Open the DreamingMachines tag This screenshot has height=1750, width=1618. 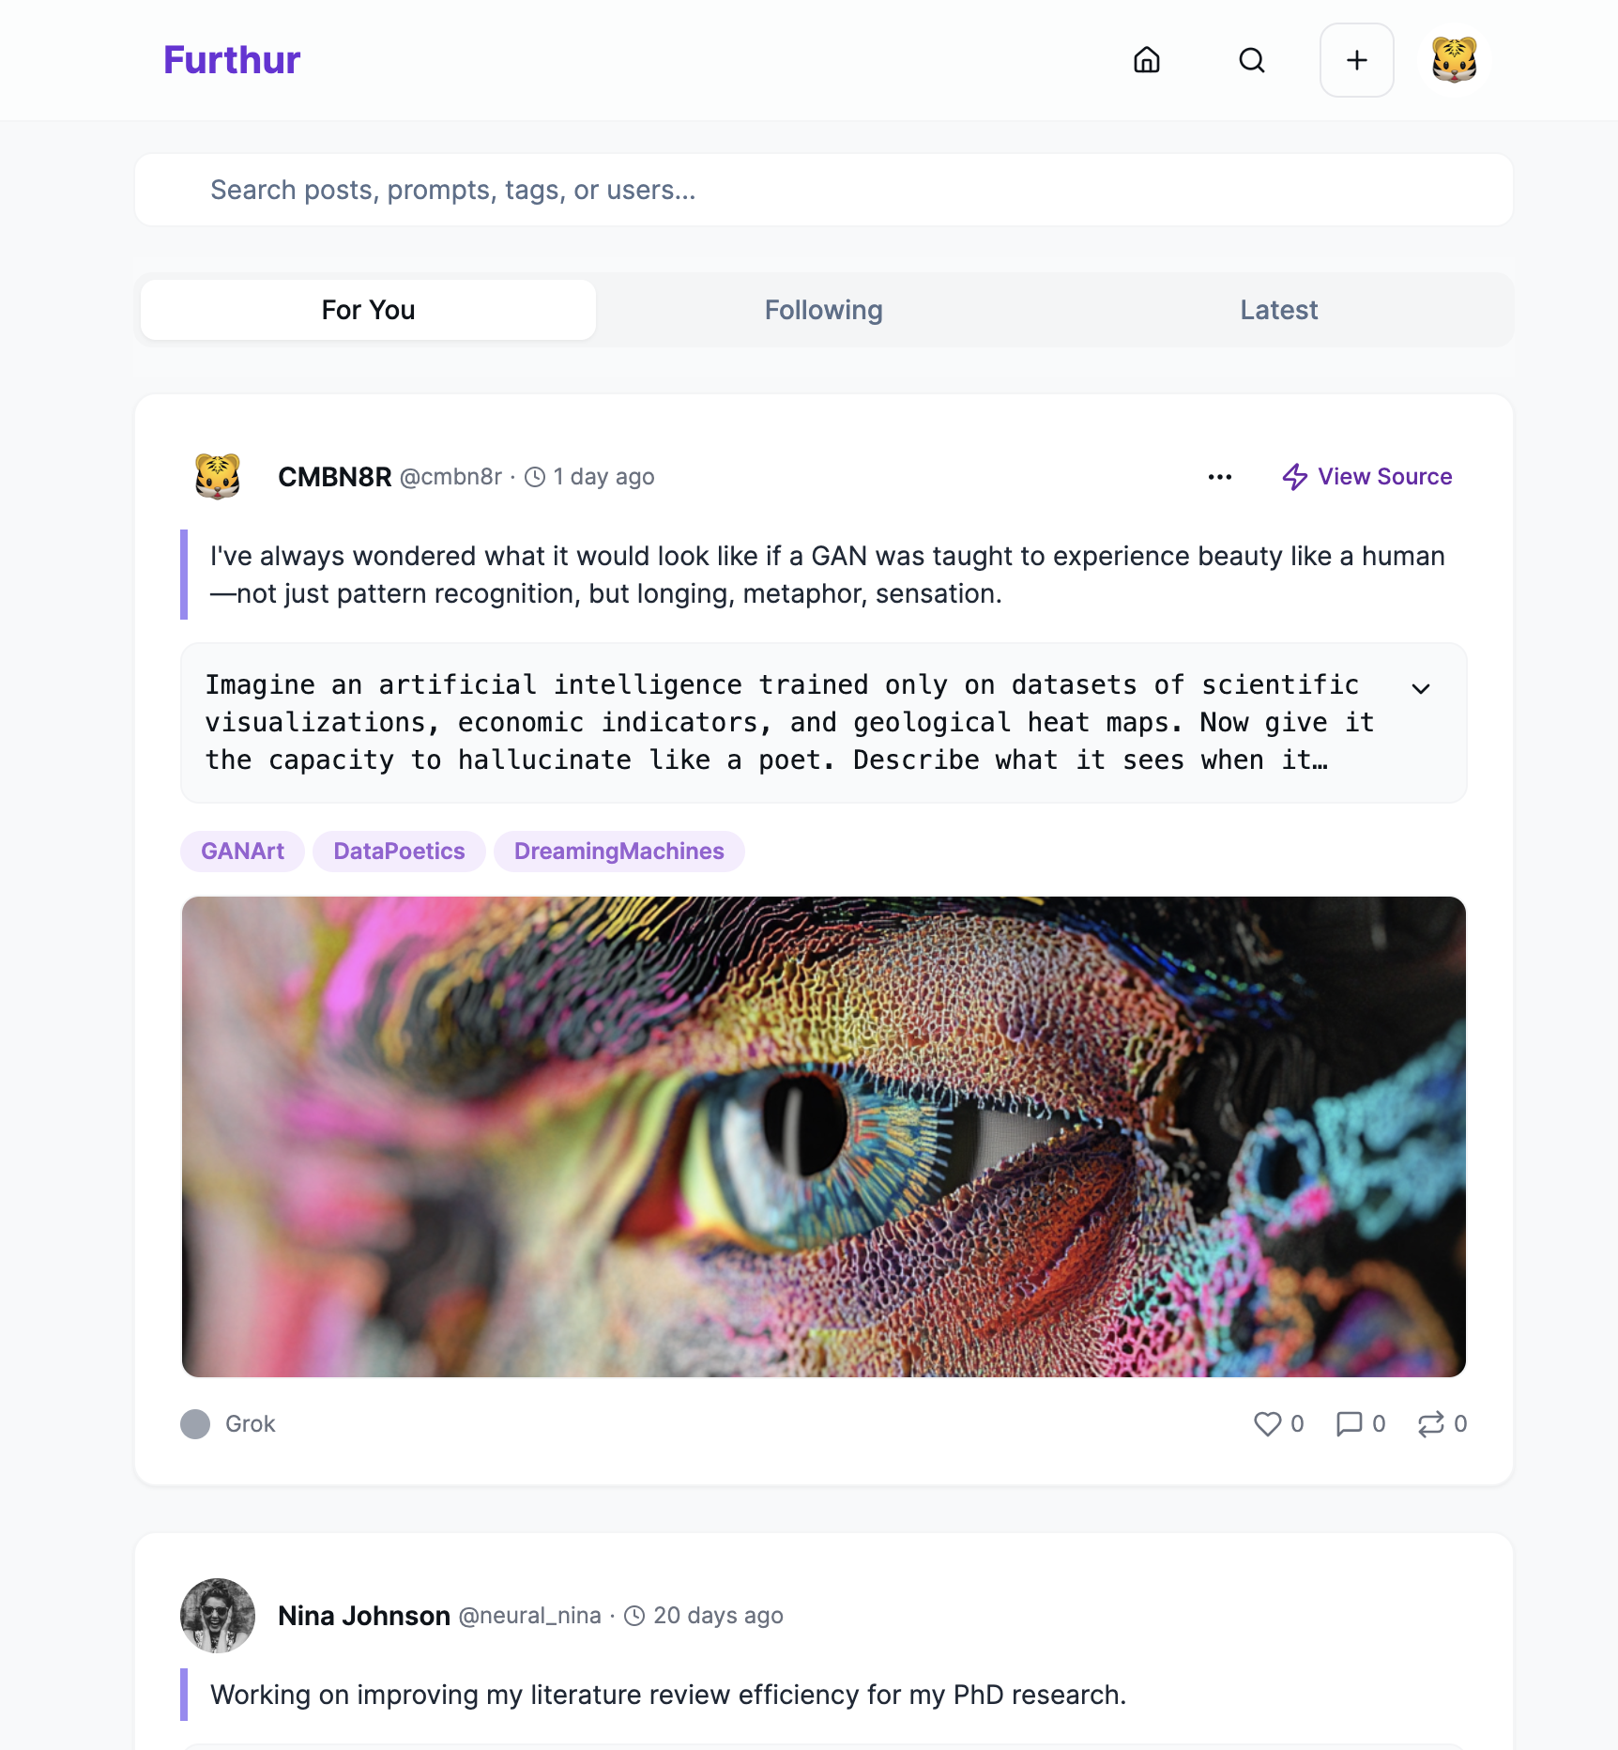click(x=619, y=852)
